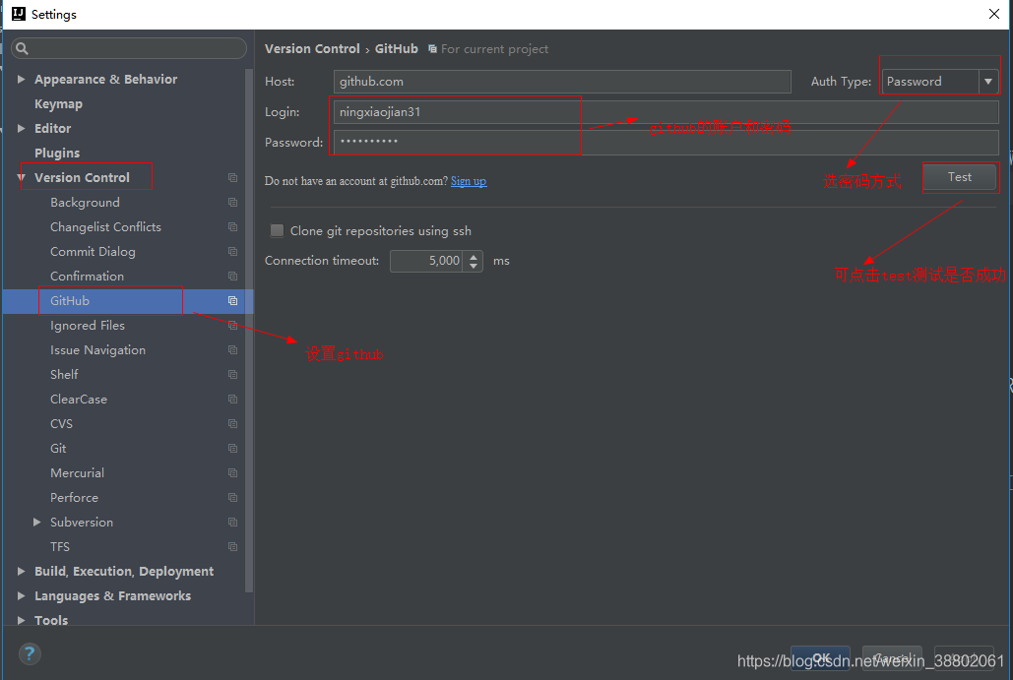Click the Login field with ningxiaojian31
This screenshot has height=680, width=1013.
pyautogui.click(x=666, y=112)
